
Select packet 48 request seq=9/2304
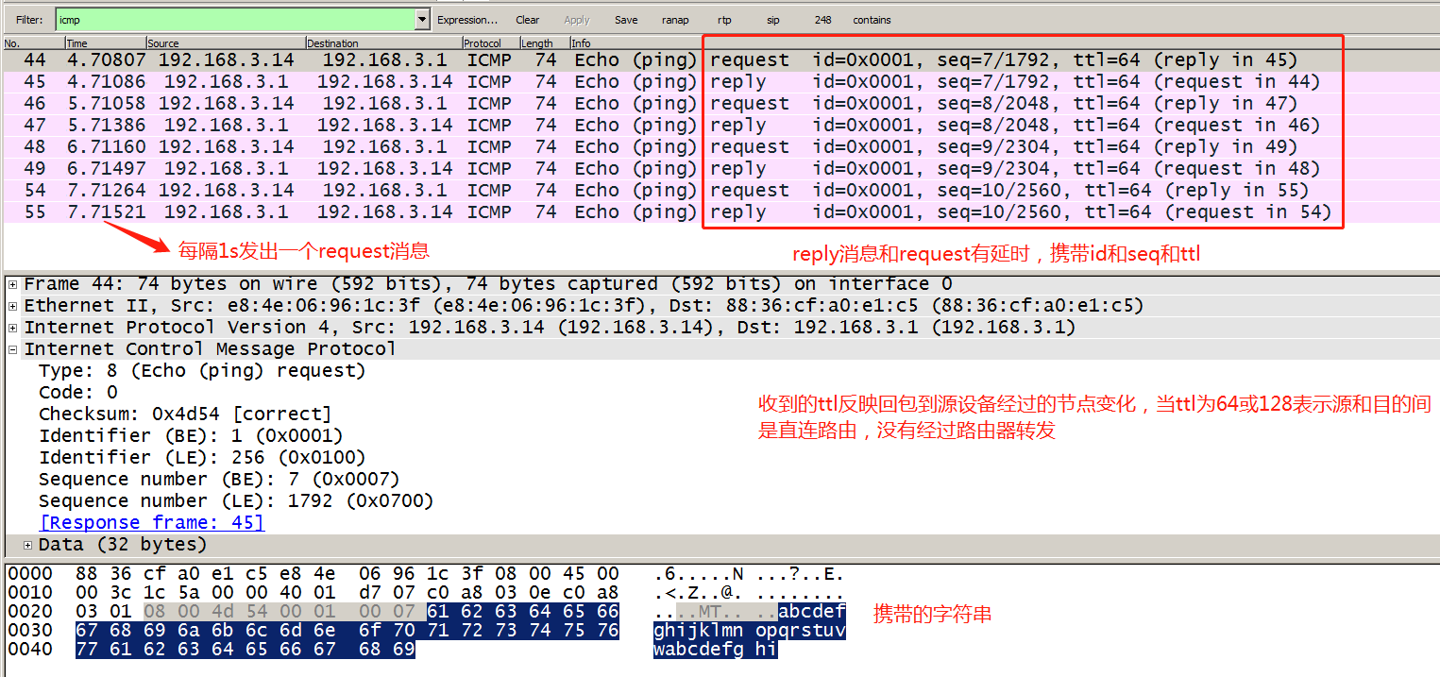721,147
